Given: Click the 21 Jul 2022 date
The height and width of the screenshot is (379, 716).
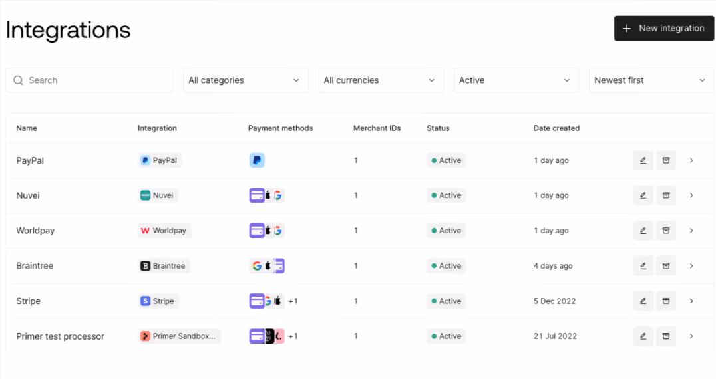Looking at the screenshot, I should (x=555, y=336).
